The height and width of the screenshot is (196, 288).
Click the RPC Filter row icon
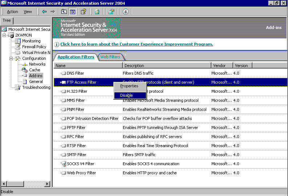(63, 137)
